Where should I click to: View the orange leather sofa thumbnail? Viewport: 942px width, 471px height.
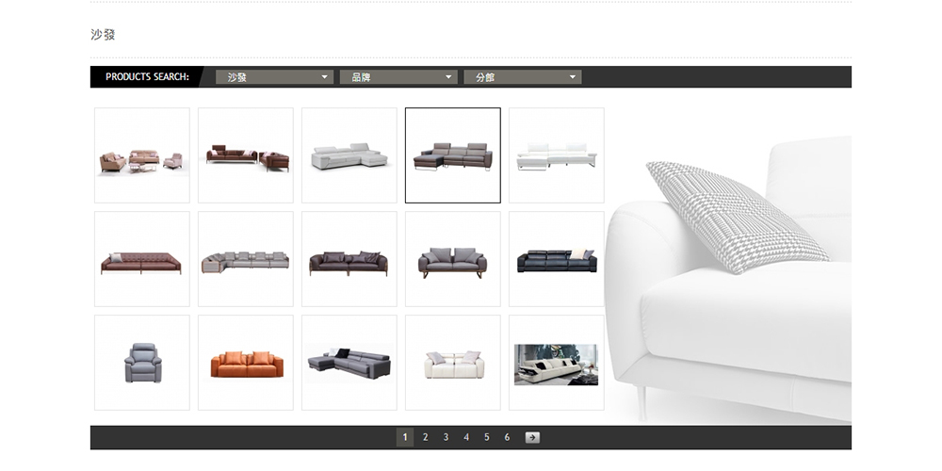[x=246, y=363]
